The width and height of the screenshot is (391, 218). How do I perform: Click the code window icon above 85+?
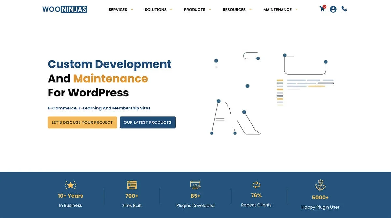coord(195,185)
